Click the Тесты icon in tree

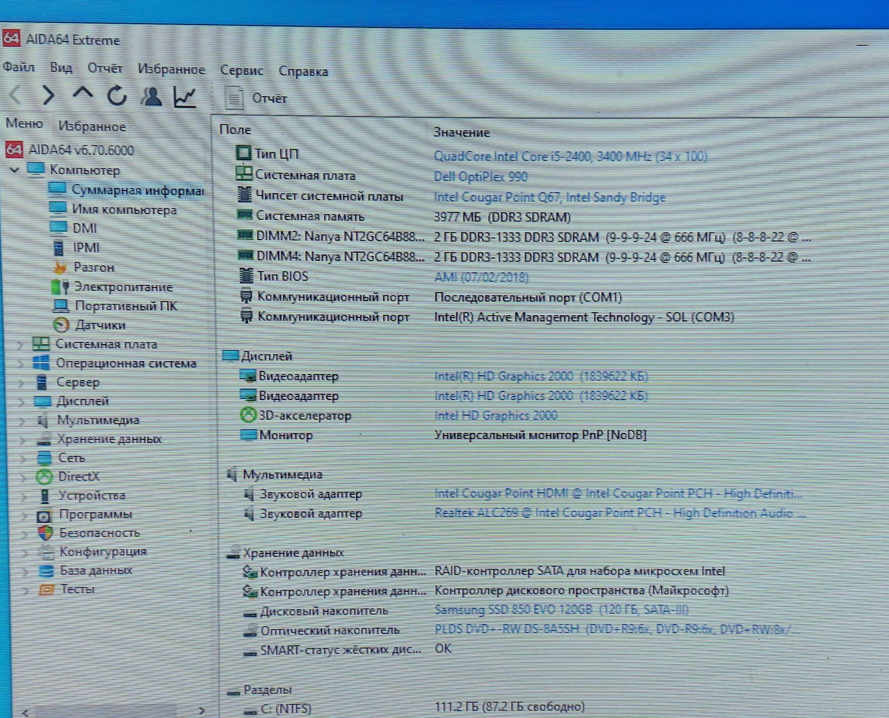tap(46, 589)
